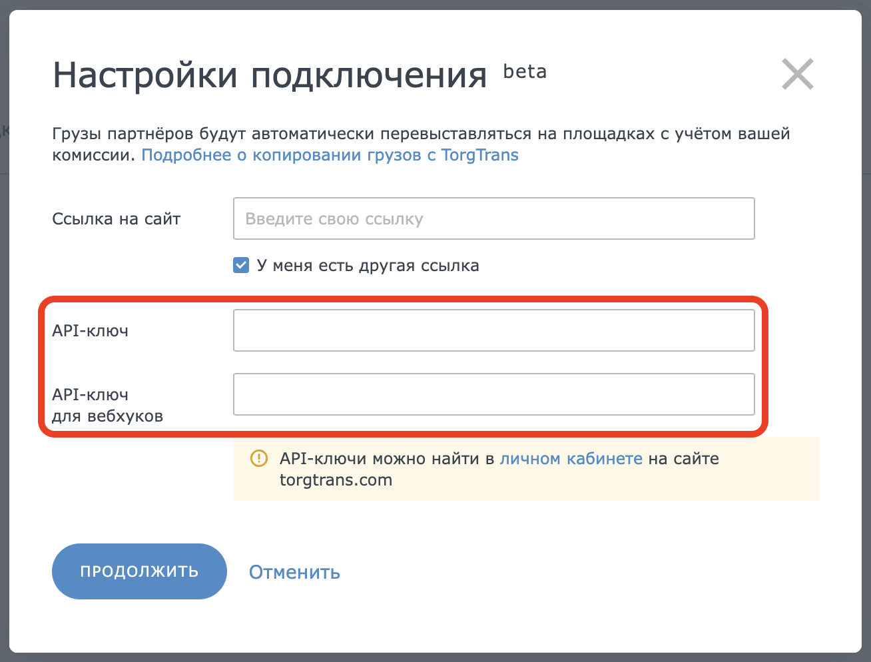
Task: Open link about copying loads from TorgTrans
Action: [x=330, y=155]
